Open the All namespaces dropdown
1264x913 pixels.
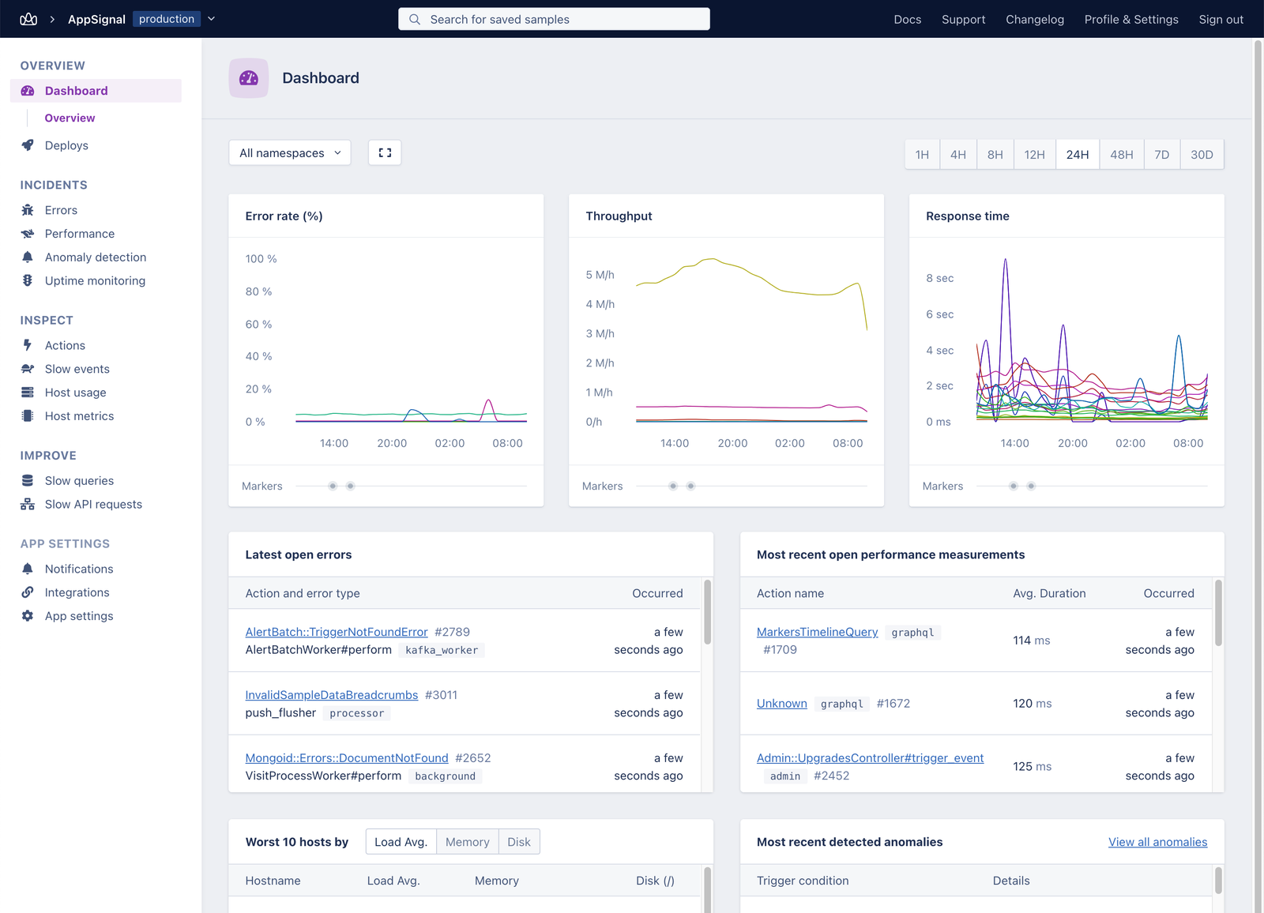click(x=289, y=152)
